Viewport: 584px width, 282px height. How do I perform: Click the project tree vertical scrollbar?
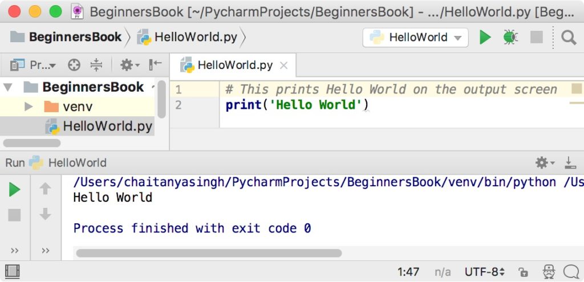(x=161, y=99)
